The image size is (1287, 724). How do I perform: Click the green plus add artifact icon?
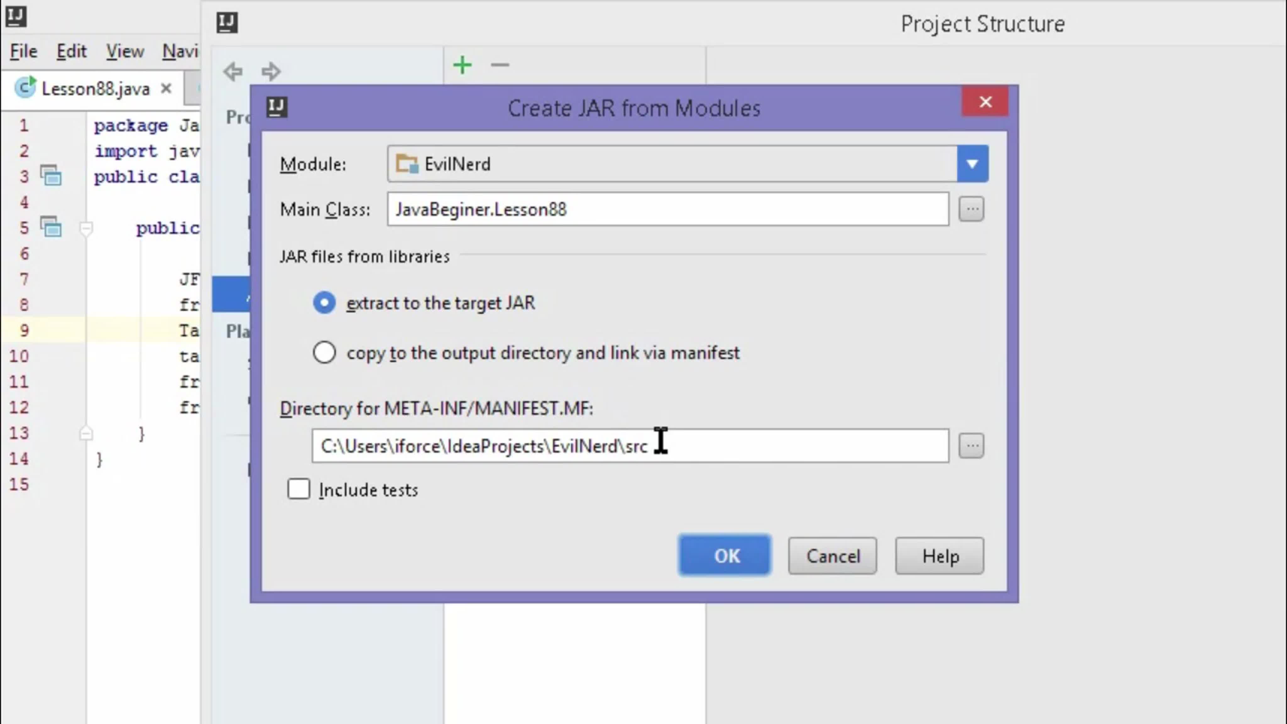pyautogui.click(x=462, y=65)
